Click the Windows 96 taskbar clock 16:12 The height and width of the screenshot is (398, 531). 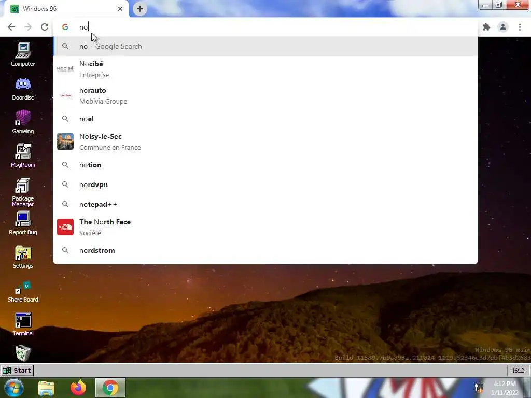click(x=518, y=371)
